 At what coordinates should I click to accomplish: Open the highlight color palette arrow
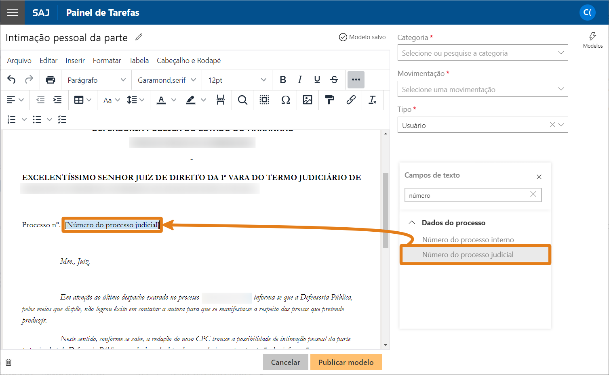point(203,100)
